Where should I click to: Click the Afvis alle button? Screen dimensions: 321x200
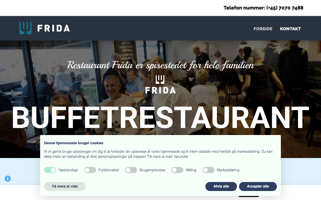221,186
